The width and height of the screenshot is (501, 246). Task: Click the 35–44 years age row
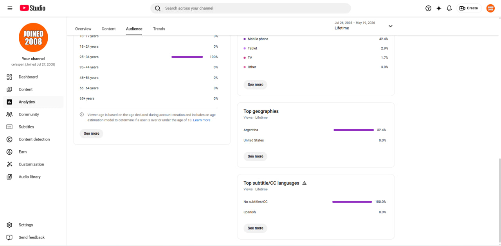pos(149,68)
